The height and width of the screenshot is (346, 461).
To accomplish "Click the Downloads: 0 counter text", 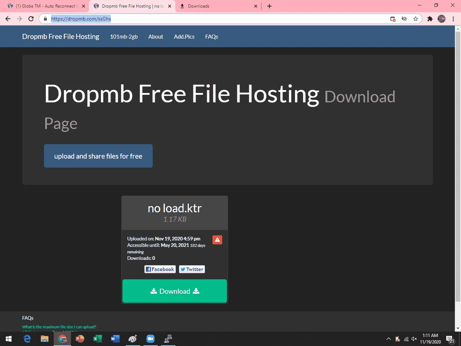I will (x=141, y=258).
